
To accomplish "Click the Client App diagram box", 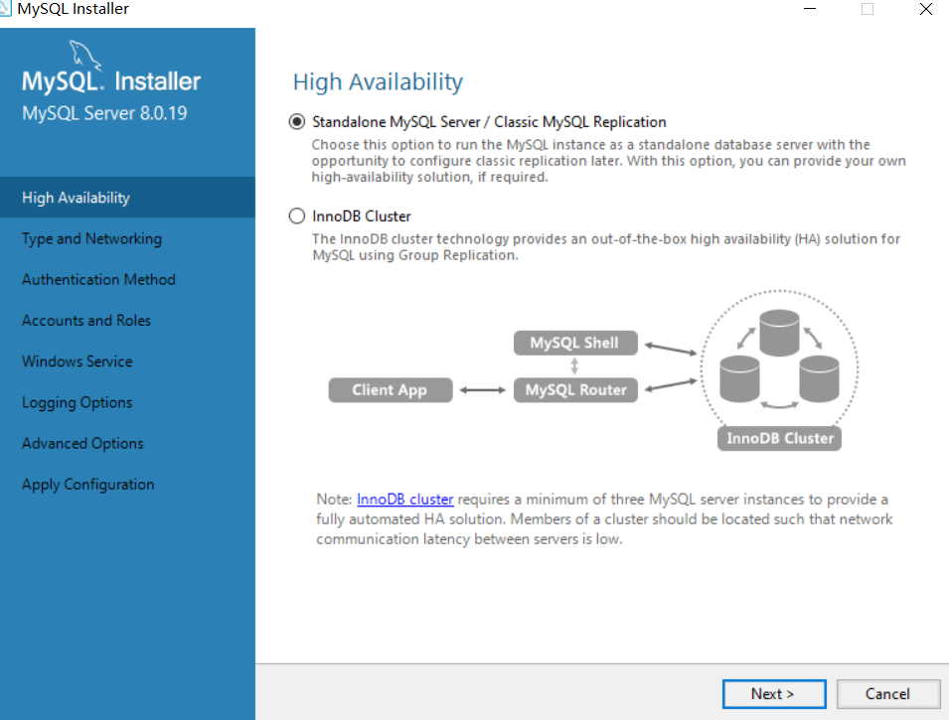I will [x=391, y=389].
